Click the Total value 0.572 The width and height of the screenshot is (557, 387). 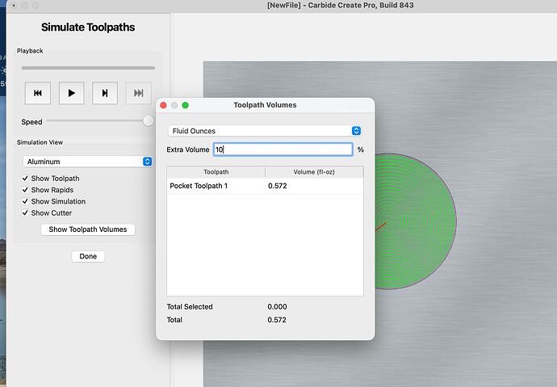point(277,320)
